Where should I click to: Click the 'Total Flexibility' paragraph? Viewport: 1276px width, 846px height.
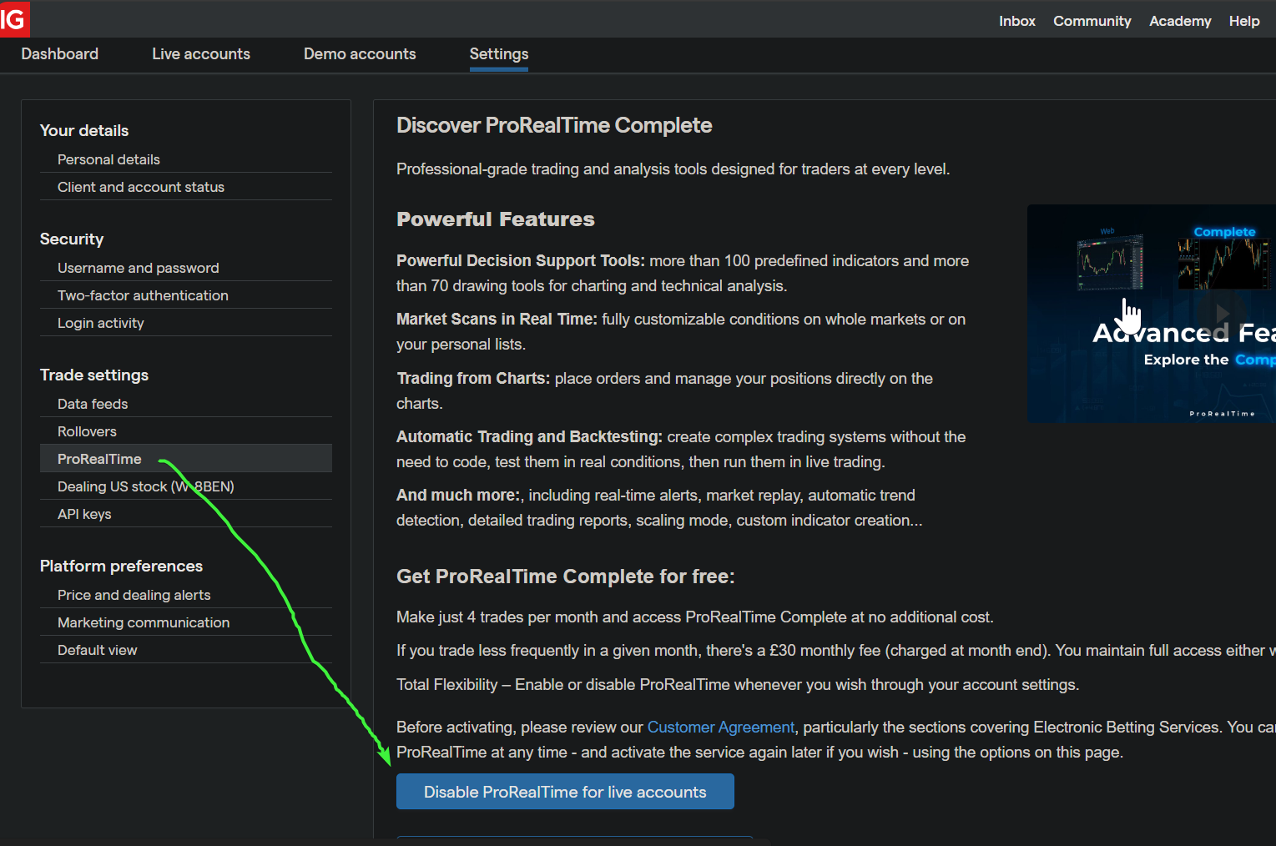pyautogui.click(x=738, y=685)
